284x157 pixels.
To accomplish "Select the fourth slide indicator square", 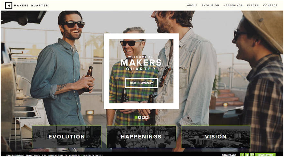I will (x=147, y=117).
